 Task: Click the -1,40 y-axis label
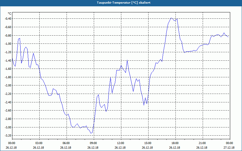(x=8, y=60)
